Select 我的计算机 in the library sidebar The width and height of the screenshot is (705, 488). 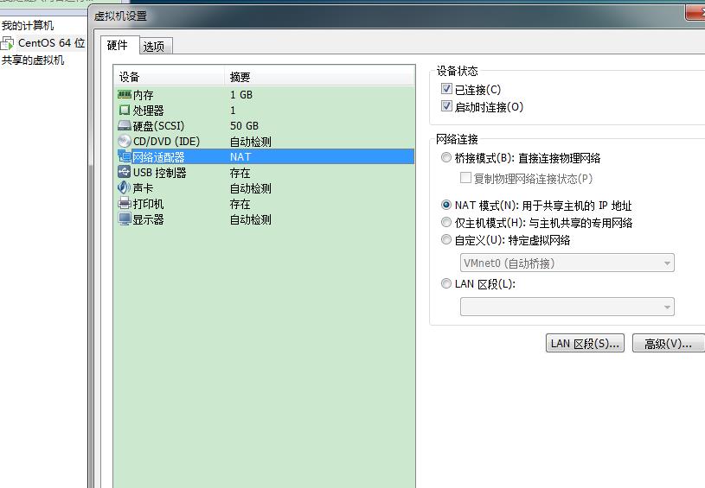28,26
